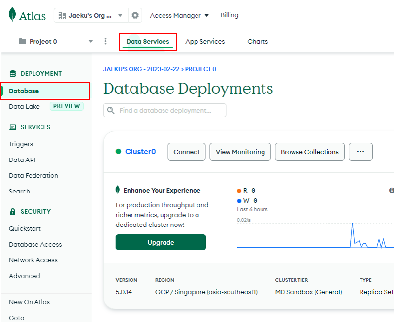Open Advanced security settings
This screenshot has width=394, height=322.
click(x=24, y=276)
